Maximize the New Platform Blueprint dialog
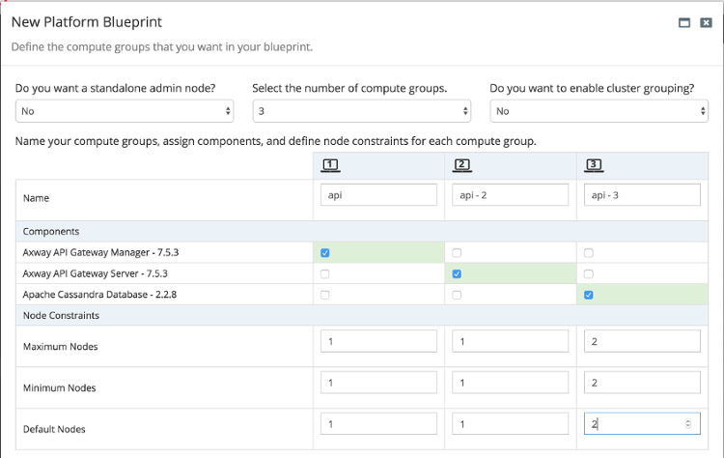Viewport: 724px width, 458px height. point(684,22)
